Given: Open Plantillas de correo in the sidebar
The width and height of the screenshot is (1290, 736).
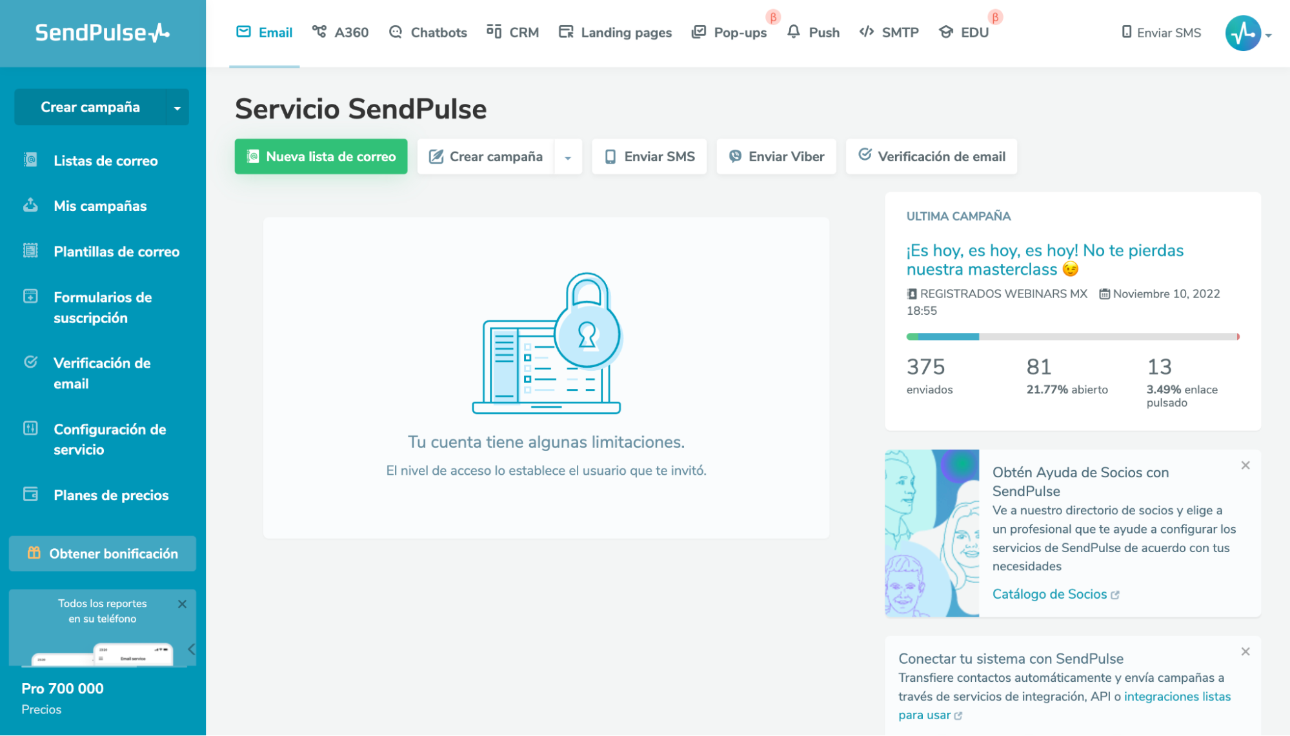Looking at the screenshot, I should (117, 252).
